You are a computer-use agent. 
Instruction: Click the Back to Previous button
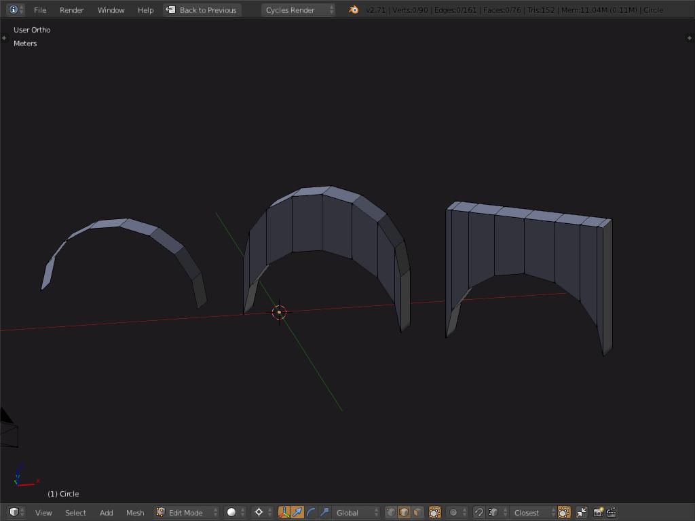(202, 9)
